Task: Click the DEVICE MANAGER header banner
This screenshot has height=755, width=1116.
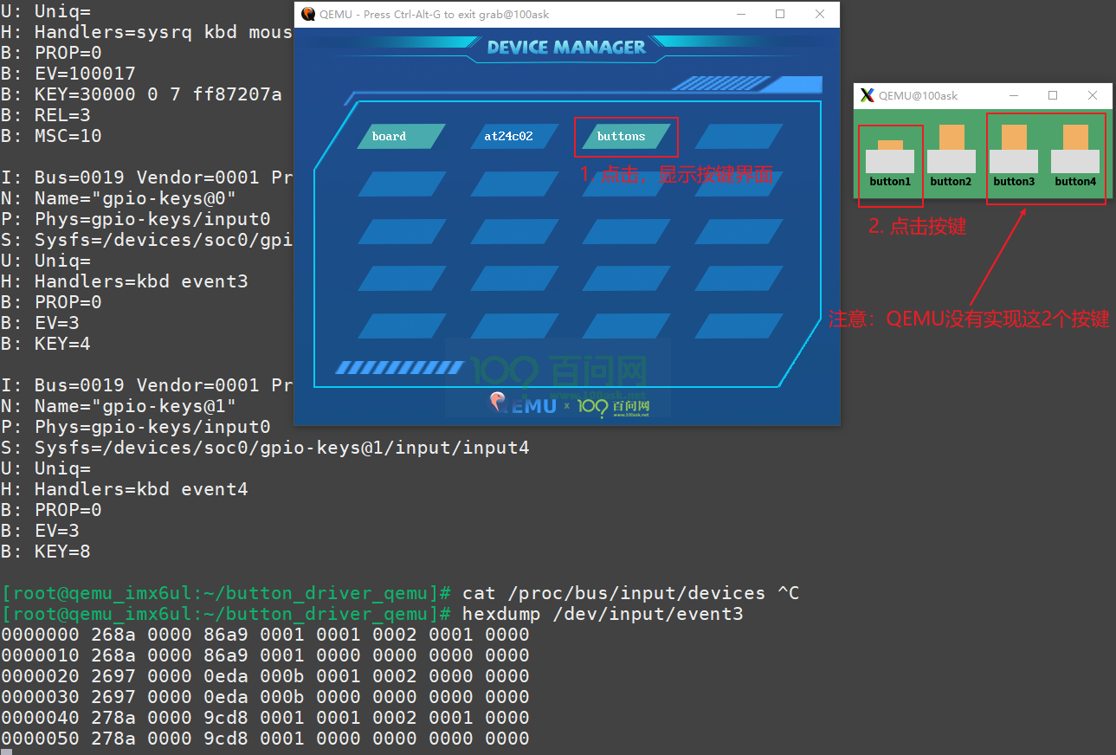Action: (x=566, y=48)
